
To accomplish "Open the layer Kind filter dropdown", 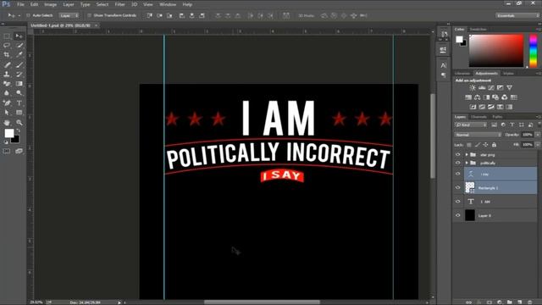I will click(x=471, y=125).
